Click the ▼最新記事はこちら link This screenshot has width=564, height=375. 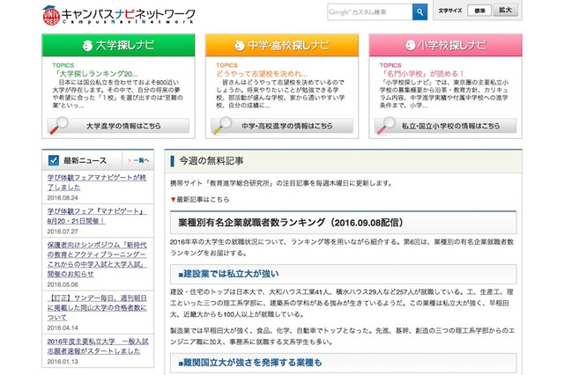[x=200, y=199]
